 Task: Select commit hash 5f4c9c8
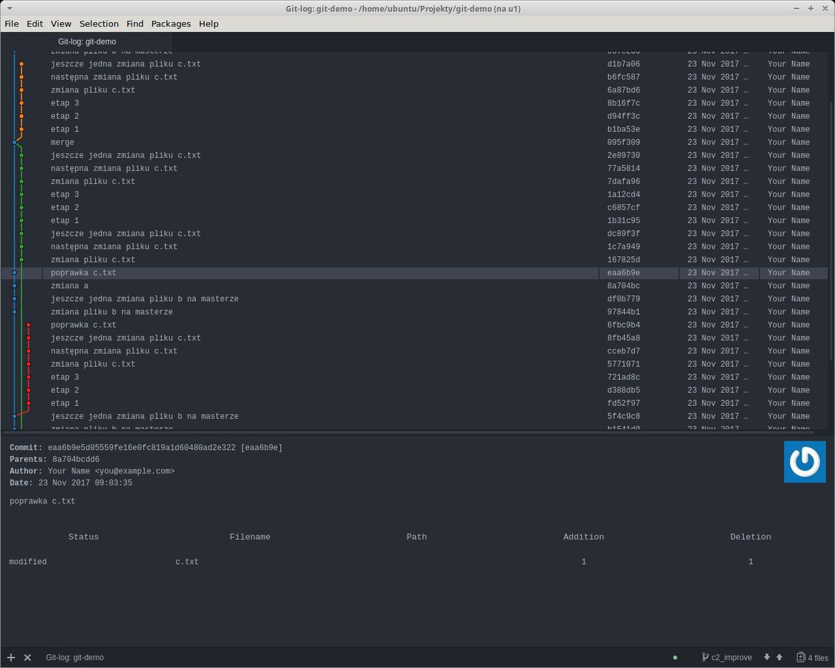(x=624, y=416)
